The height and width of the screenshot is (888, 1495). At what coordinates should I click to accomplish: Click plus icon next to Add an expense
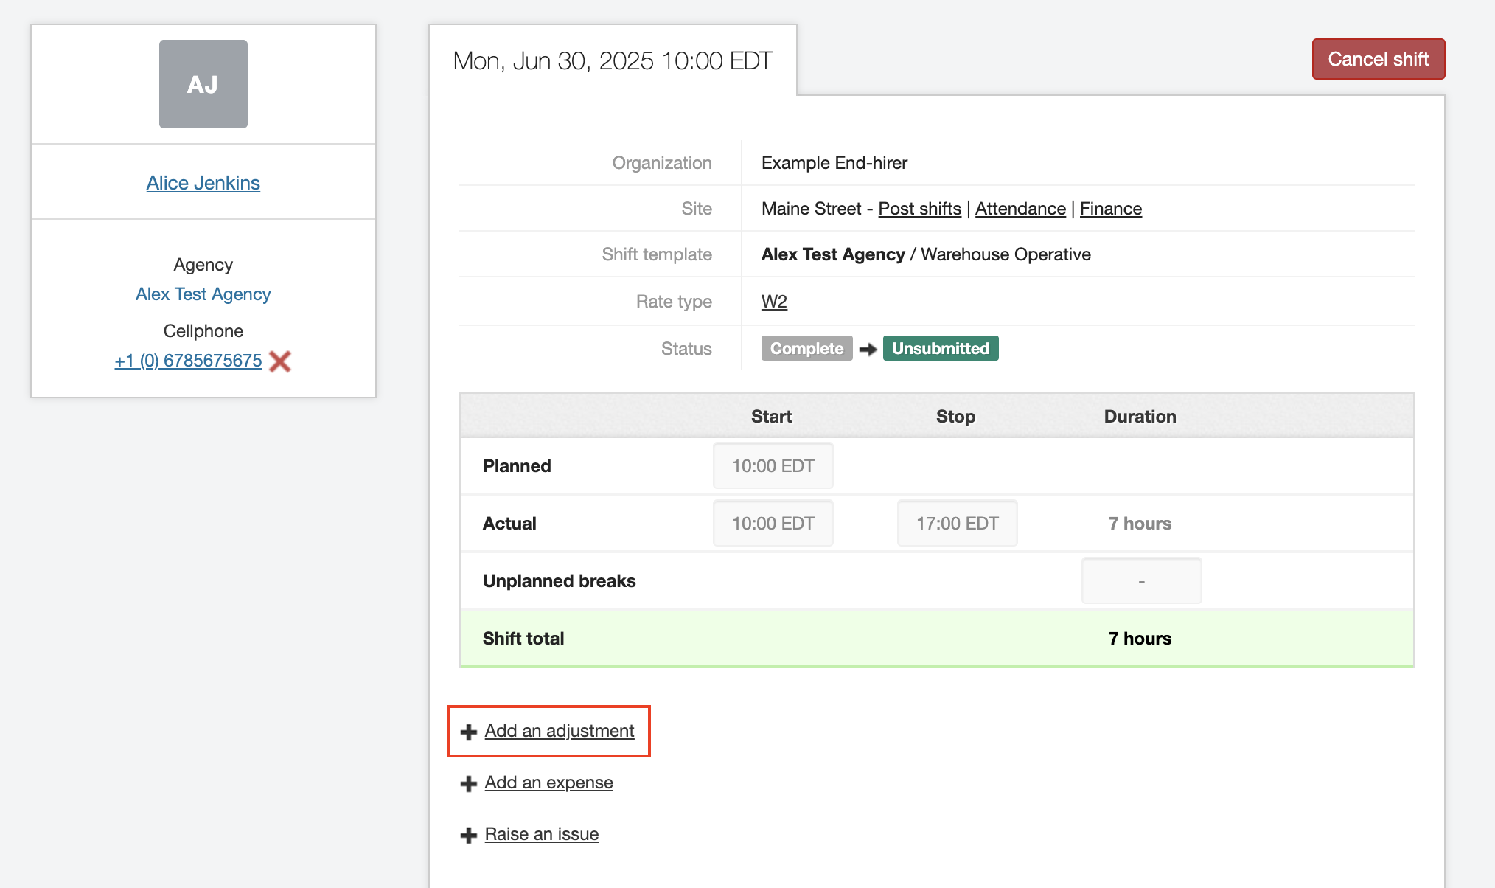pos(469,783)
